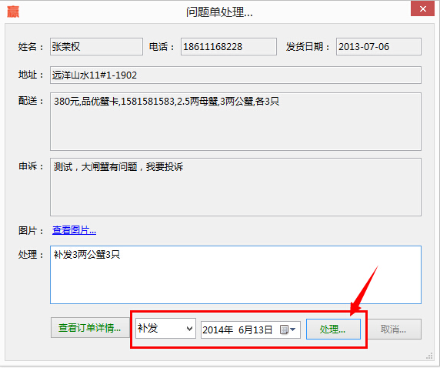Select the month 6月 in date picker
Viewport: 440px width, 368px height.
(245, 330)
